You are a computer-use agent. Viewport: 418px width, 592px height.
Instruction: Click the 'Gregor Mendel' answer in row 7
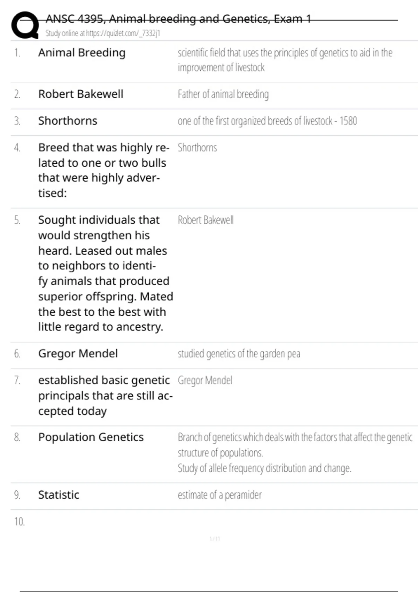click(205, 380)
